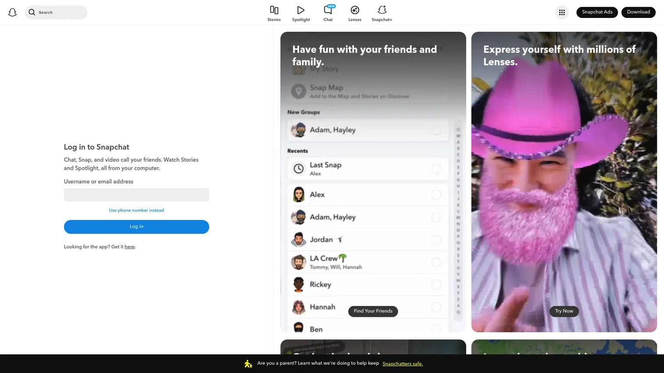
Task: Click the Snapchat ghost logo
Action: pos(12,12)
